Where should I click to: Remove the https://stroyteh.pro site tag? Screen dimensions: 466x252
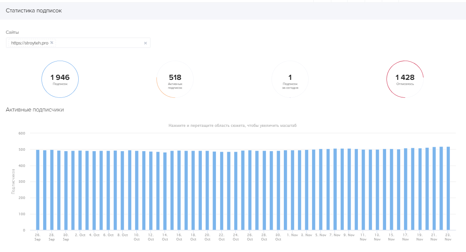pos(52,43)
